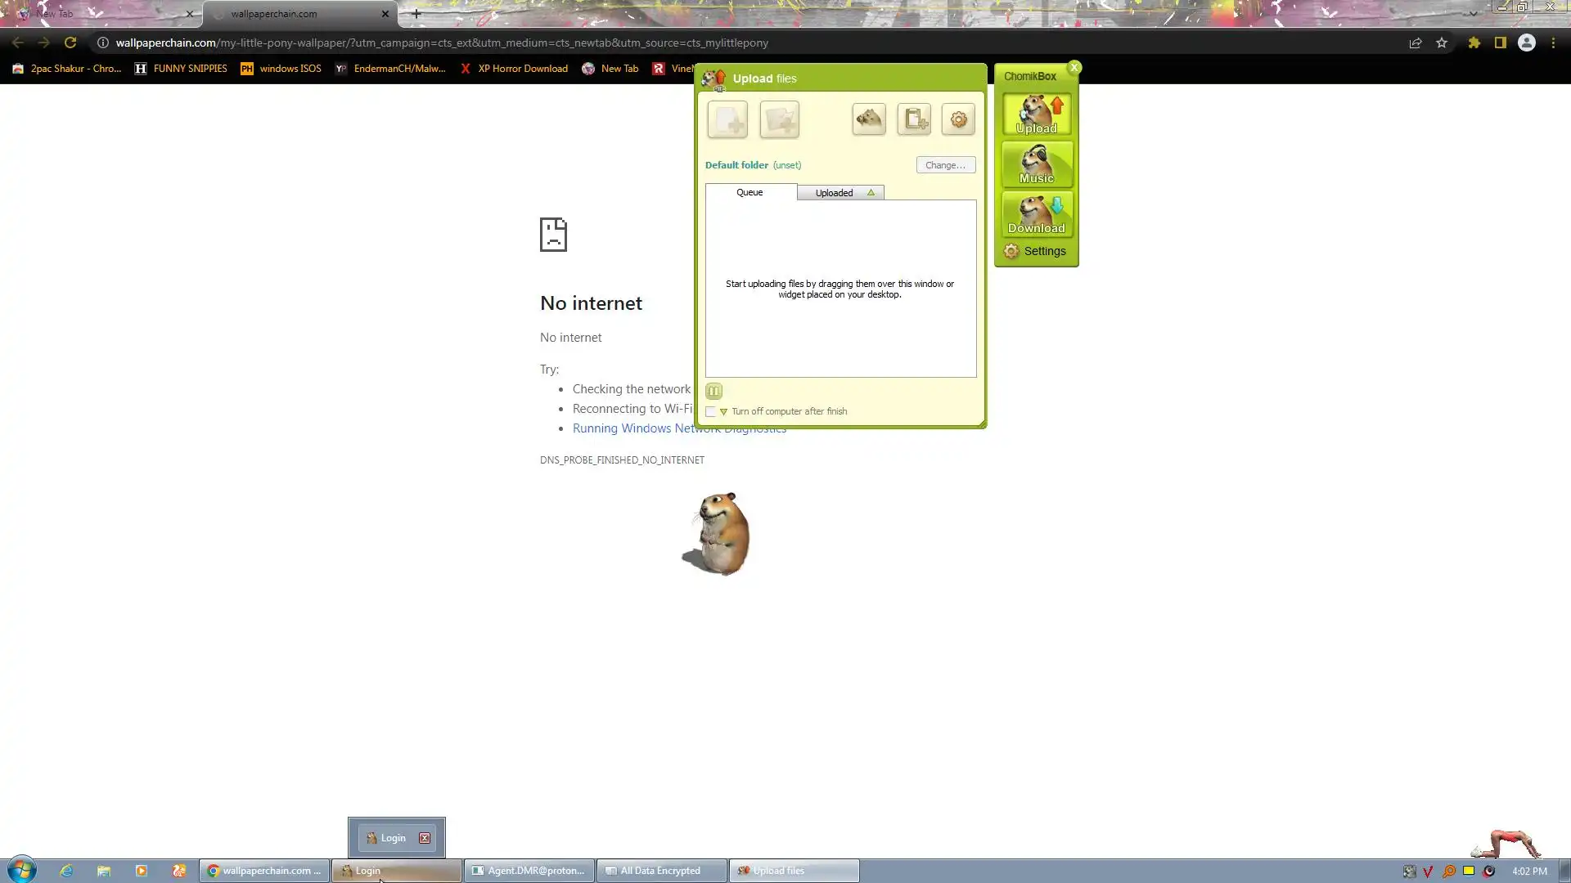Open the gear icon in Upload toolbar
The width and height of the screenshot is (1571, 883).
coord(958,119)
